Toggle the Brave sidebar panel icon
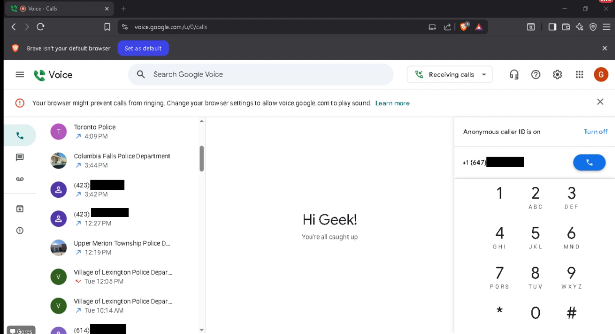 (x=552, y=27)
